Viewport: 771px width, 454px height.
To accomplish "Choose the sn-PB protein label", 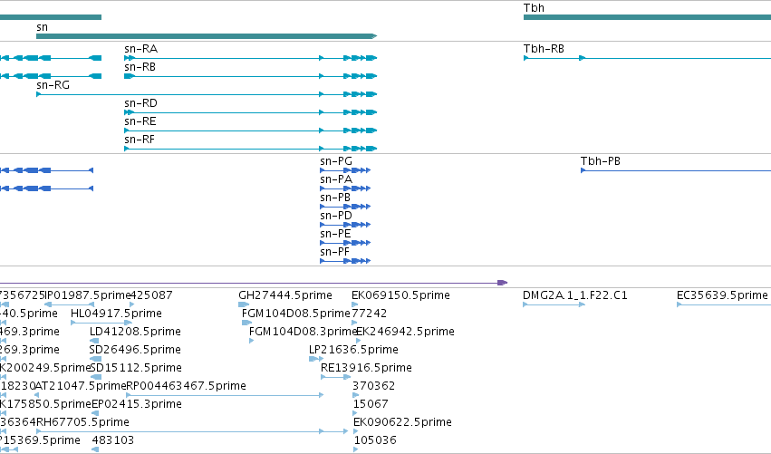I will click(335, 198).
